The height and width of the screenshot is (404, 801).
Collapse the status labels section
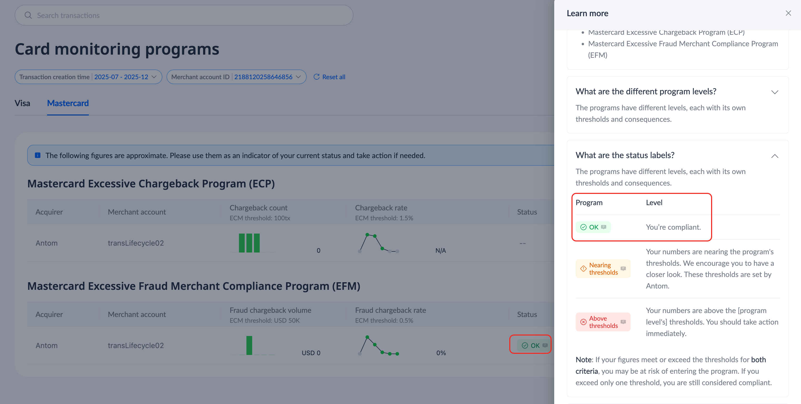point(775,156)
